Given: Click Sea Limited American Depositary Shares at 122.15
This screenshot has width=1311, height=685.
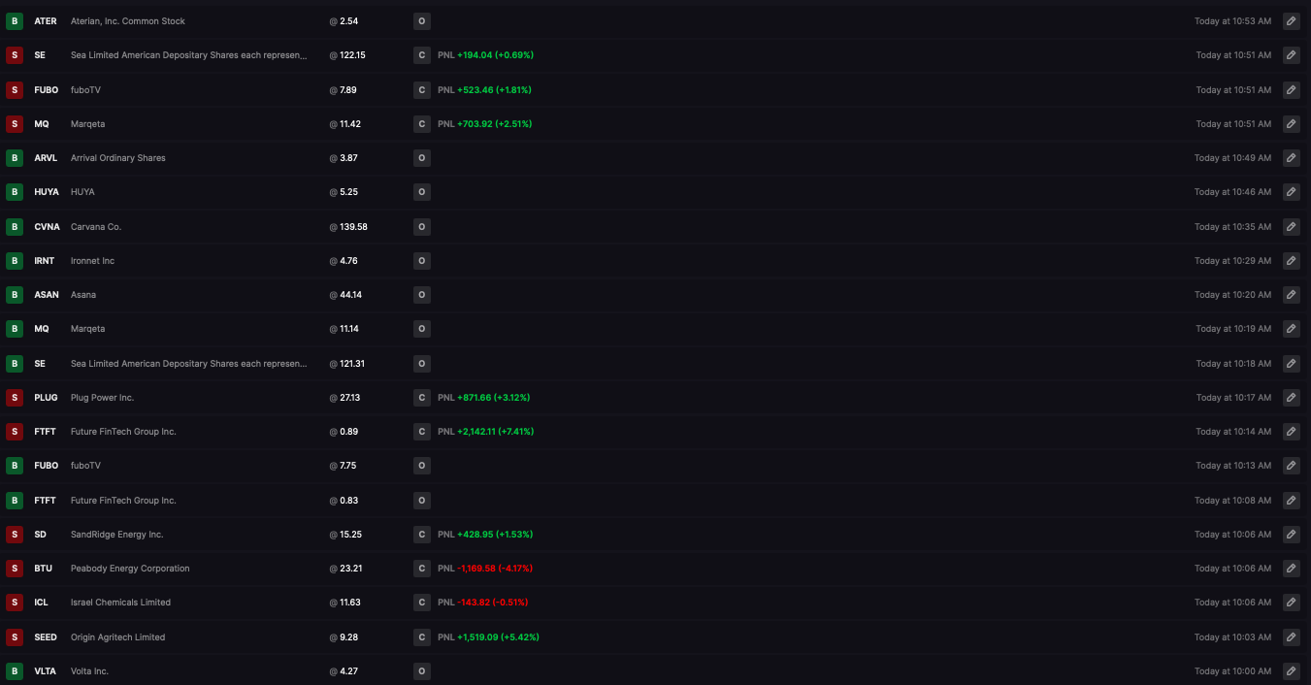Looking at the screenshot, I should pyautogui.click(x=189, y=55).
